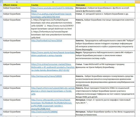This screenshot has width=140, height=117.
Task: Open the vesti.kz/profi/240844 link
Action: 44,112
